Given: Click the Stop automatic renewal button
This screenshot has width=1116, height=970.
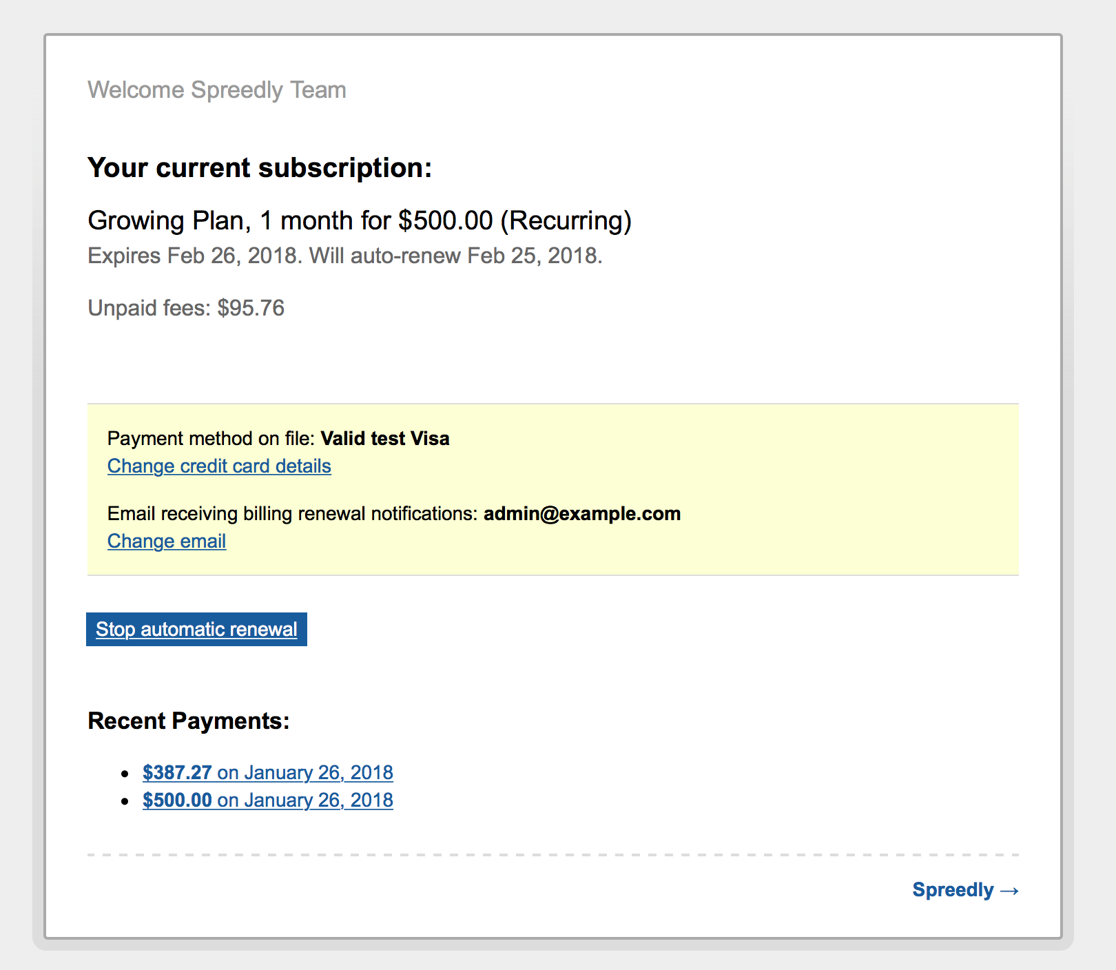Looking at the screenshot, I should click(x=196, y=629).
